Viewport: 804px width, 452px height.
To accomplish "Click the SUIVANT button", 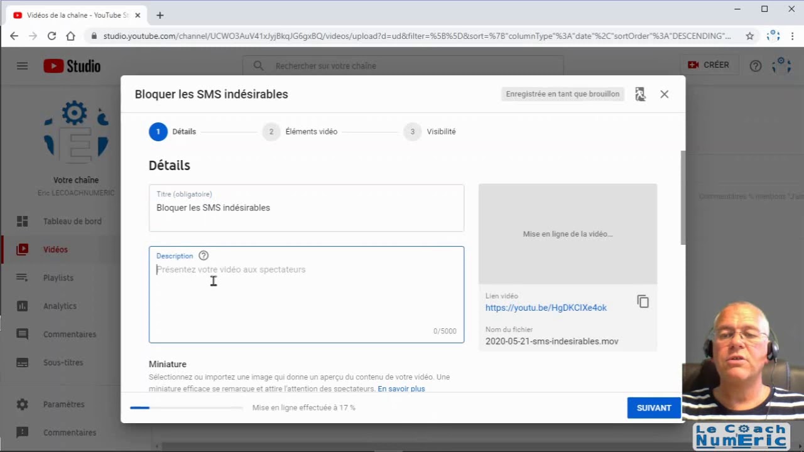I will coord(654,407).
